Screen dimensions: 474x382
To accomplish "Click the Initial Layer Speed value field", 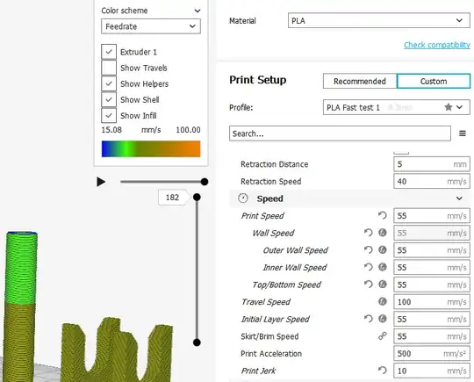I will tap(432, 319).
